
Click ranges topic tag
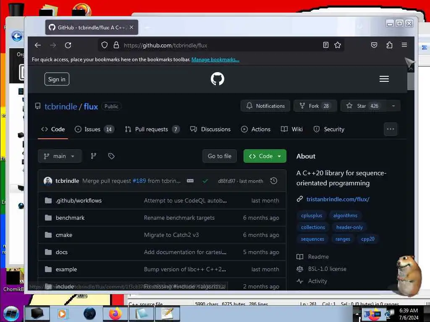pos(343,239)
